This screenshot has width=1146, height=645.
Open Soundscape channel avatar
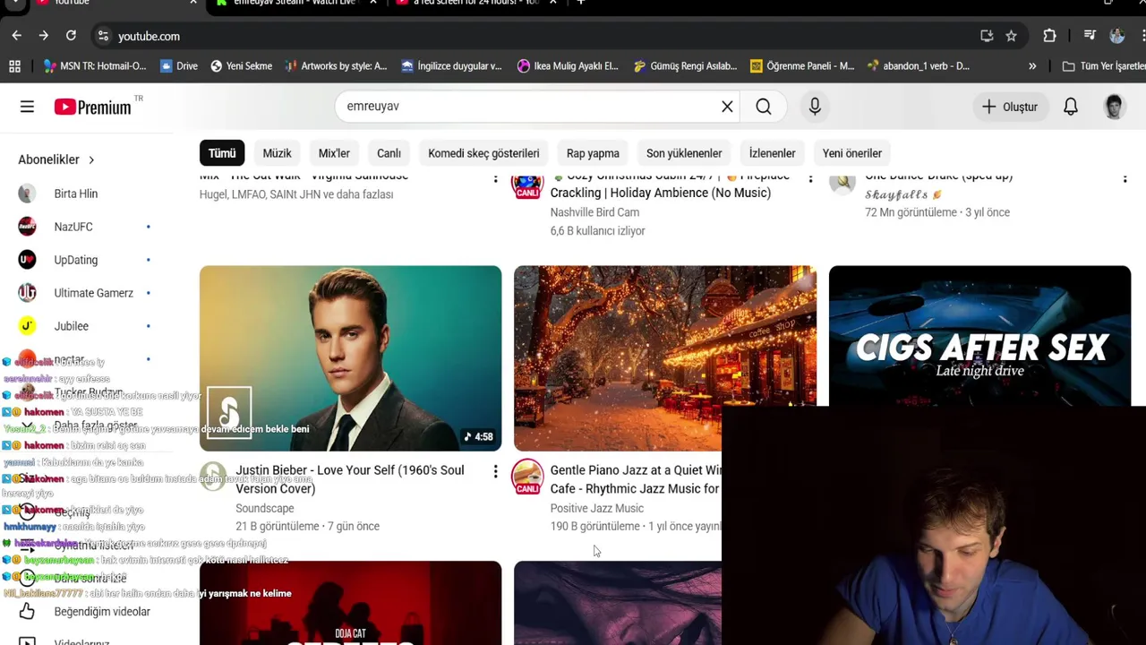pos(213,476)
